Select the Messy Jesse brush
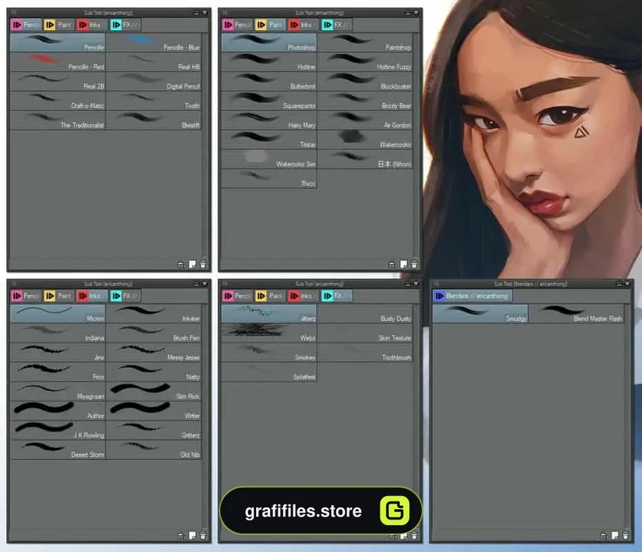The image size is (642, 552). click(154, 353)
